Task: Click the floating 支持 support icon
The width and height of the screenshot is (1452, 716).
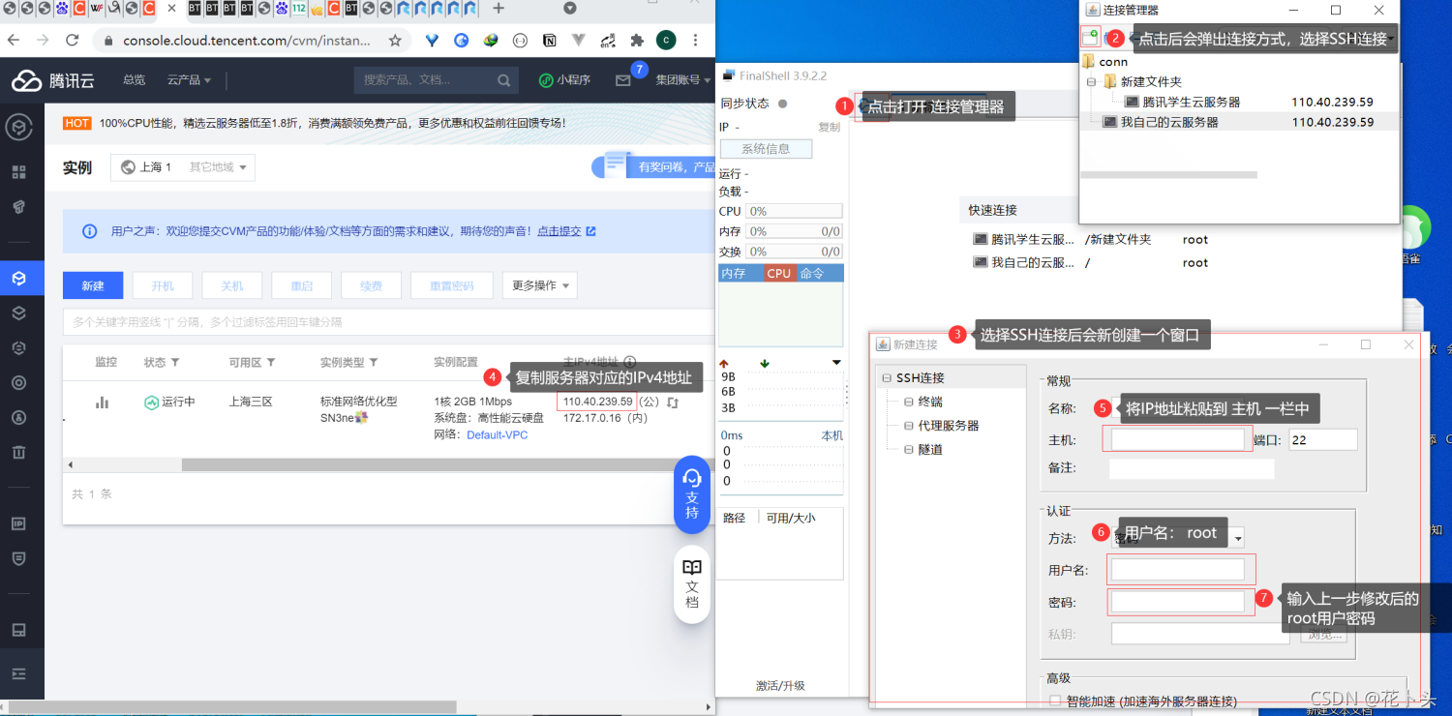Action: 691,495
